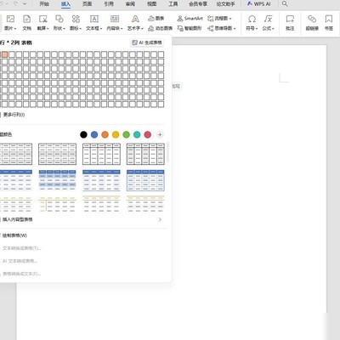Viewport: 340px width, 340px height.
Task: Pick the green theme color swatch
Action: 127,134
